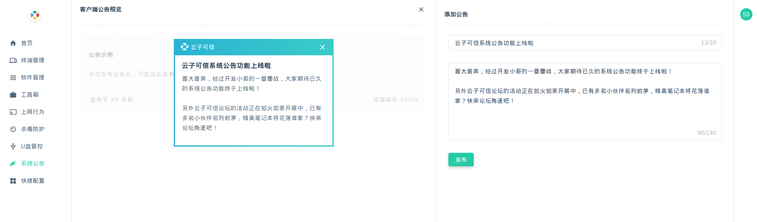Click the 添加公告 heading

(456, 14)
